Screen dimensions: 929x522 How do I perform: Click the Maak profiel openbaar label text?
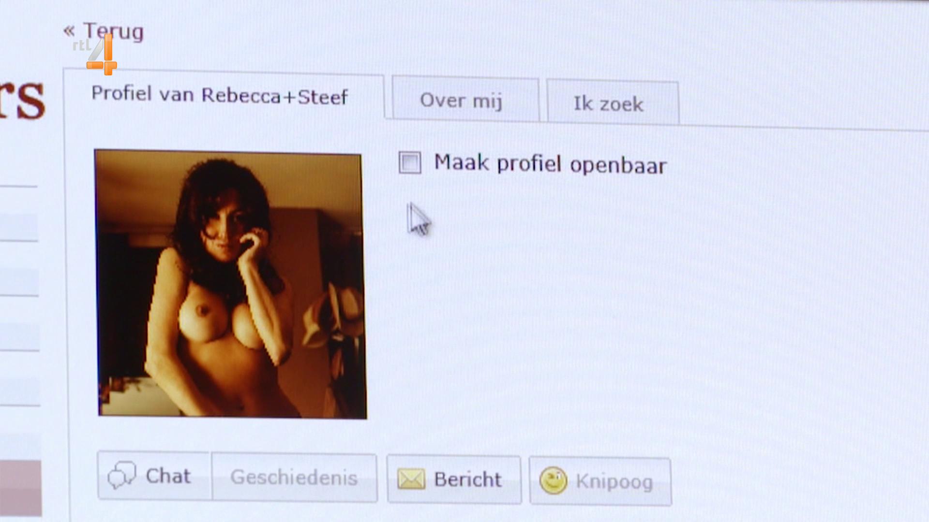coord(550,164)
